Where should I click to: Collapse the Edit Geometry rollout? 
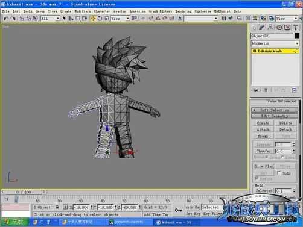point(275,116)
